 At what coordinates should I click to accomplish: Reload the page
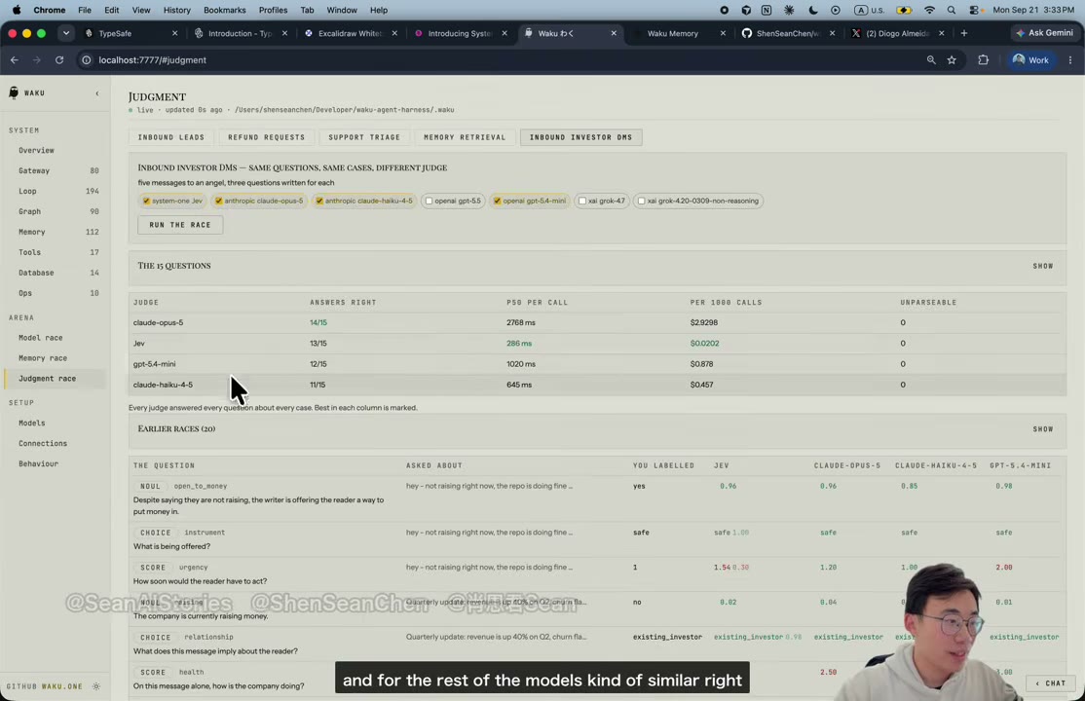click(59, 60)
